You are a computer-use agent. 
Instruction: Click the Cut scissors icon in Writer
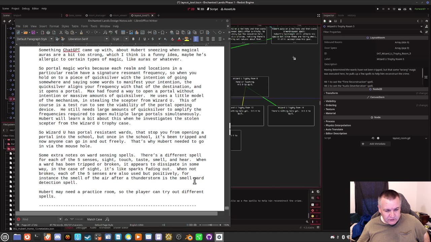[x=61, y=32]
